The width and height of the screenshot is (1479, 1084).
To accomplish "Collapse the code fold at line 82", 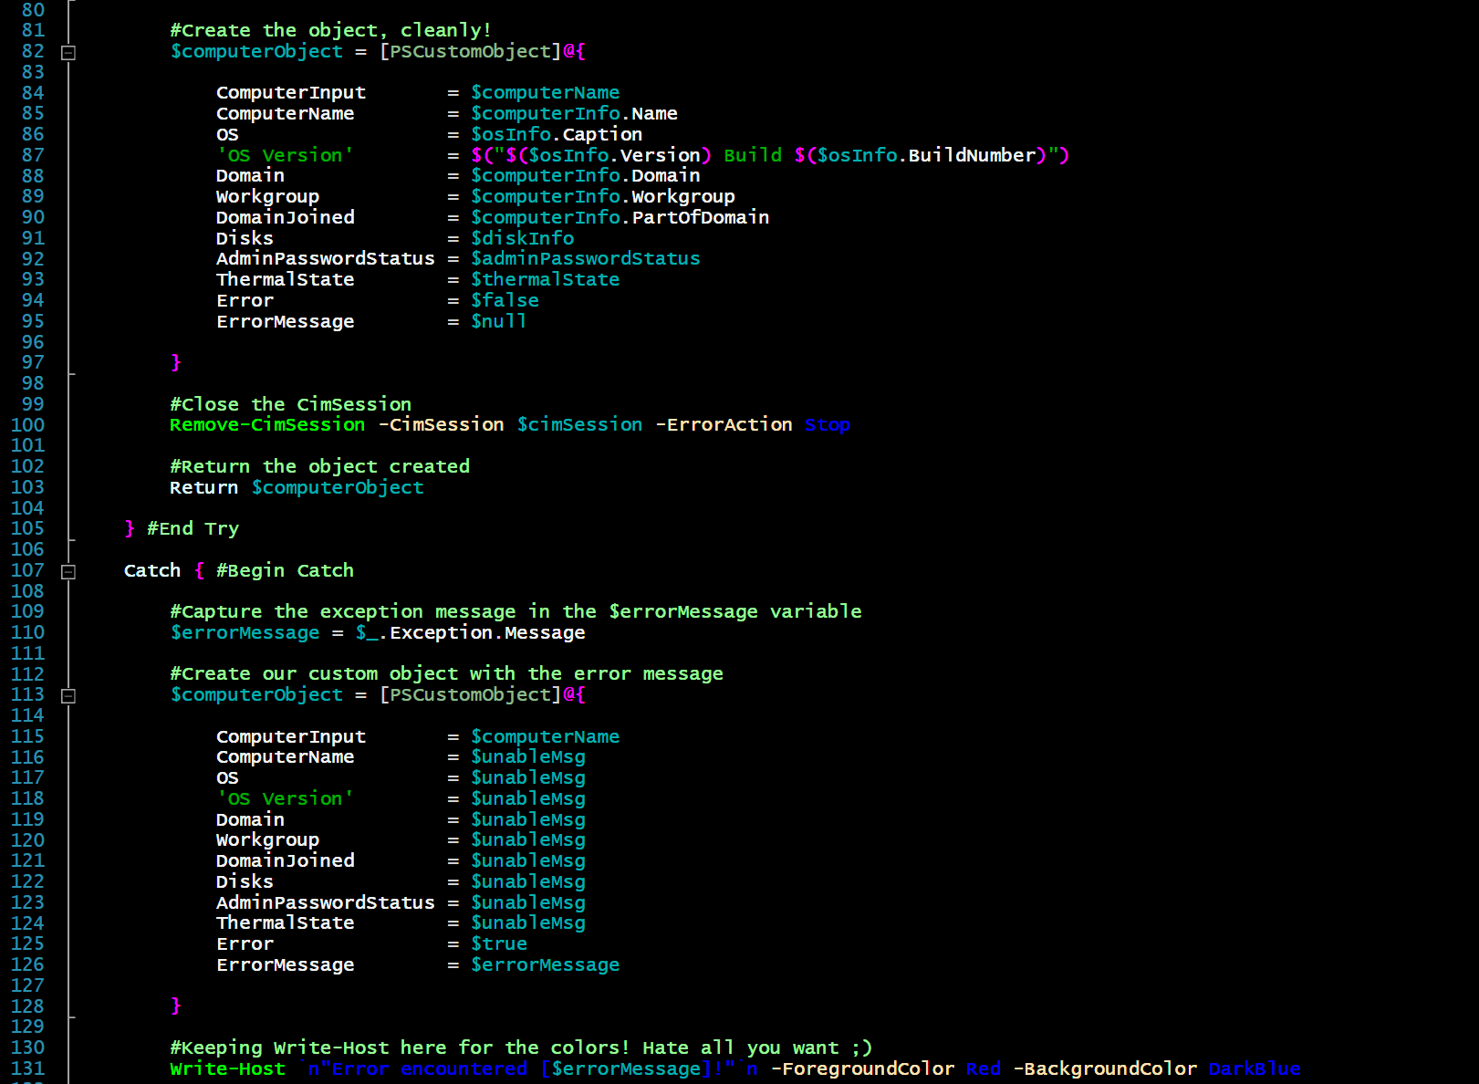I will pos(68,53).
